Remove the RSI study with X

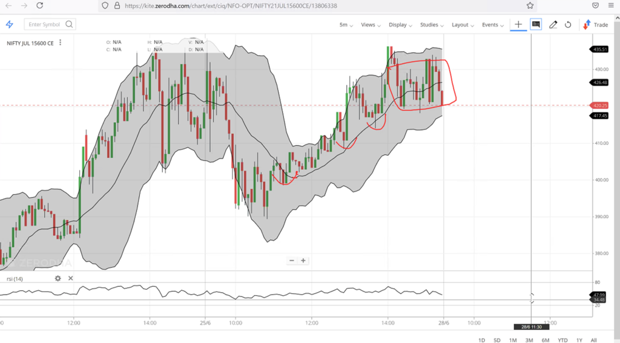click(x=70, y=278)
